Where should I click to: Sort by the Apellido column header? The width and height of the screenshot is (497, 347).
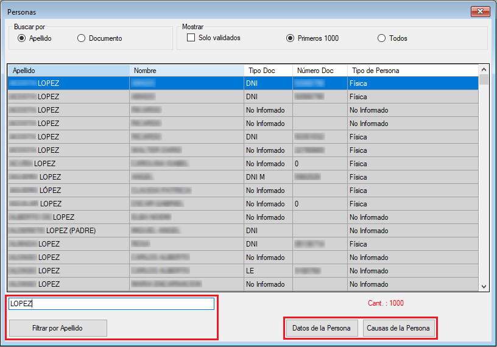[68, 71]
